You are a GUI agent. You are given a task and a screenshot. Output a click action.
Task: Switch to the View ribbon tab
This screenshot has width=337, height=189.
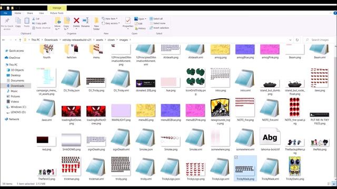pyautogui.click(x=41, y=13)
